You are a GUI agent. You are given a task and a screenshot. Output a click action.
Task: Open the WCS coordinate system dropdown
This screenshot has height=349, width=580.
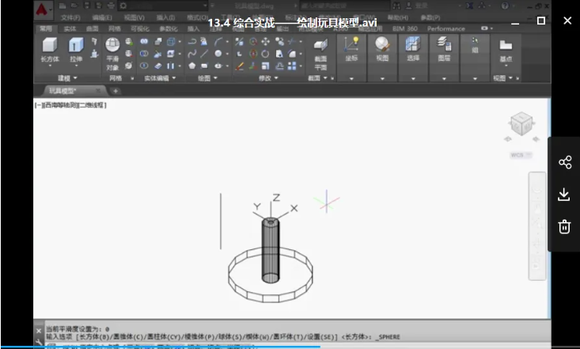point(521,155)
